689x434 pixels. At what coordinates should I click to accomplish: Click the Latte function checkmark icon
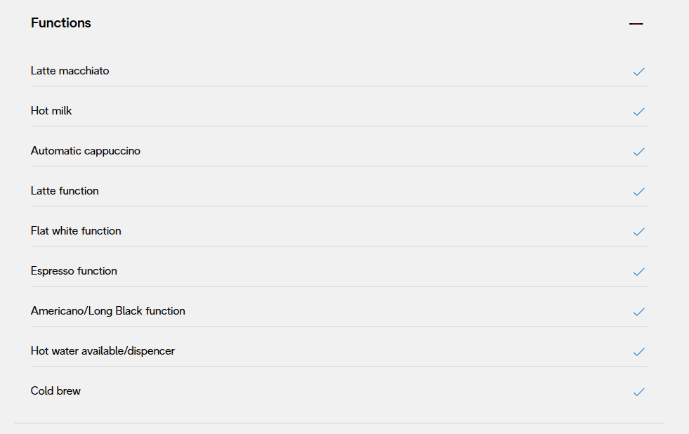(x=638, y=192)
